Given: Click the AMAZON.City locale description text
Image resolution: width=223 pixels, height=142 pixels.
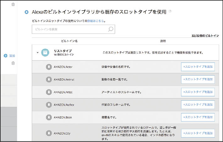Looking at the screenshot, I should click(x=139, y=133).
